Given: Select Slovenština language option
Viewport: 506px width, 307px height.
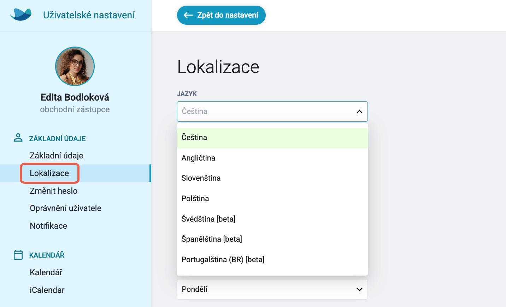Looking at the screenshot, I should [272, 178].
